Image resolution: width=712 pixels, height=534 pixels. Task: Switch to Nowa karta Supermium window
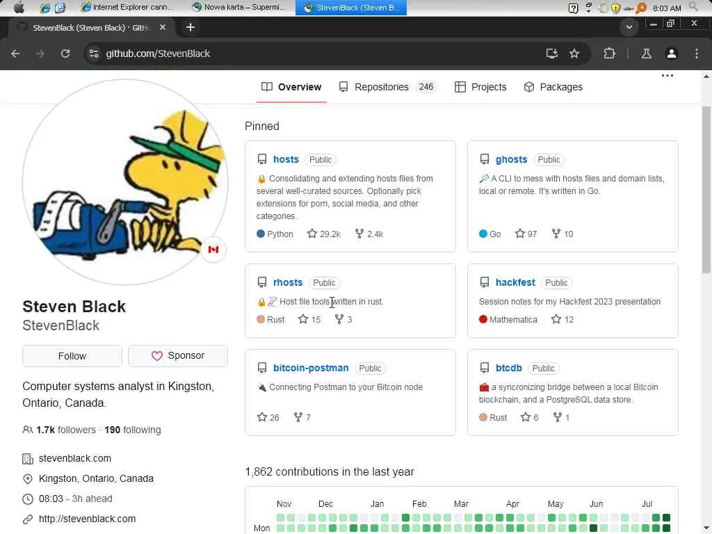[x=239, y=7]
